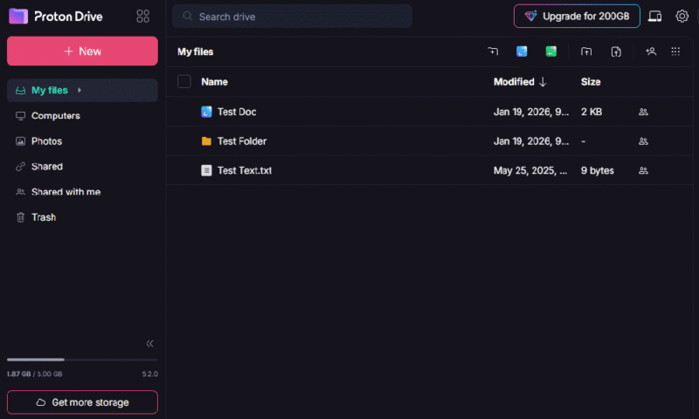
Task: Click the 1.87 GB / 5.00 GB storage text
Action: coord(34,374)
